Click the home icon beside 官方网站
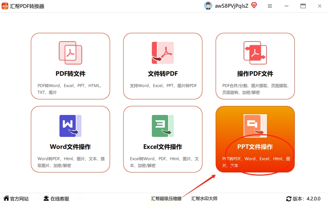Screen dimensions: 327x208 (x=6, y=198)
